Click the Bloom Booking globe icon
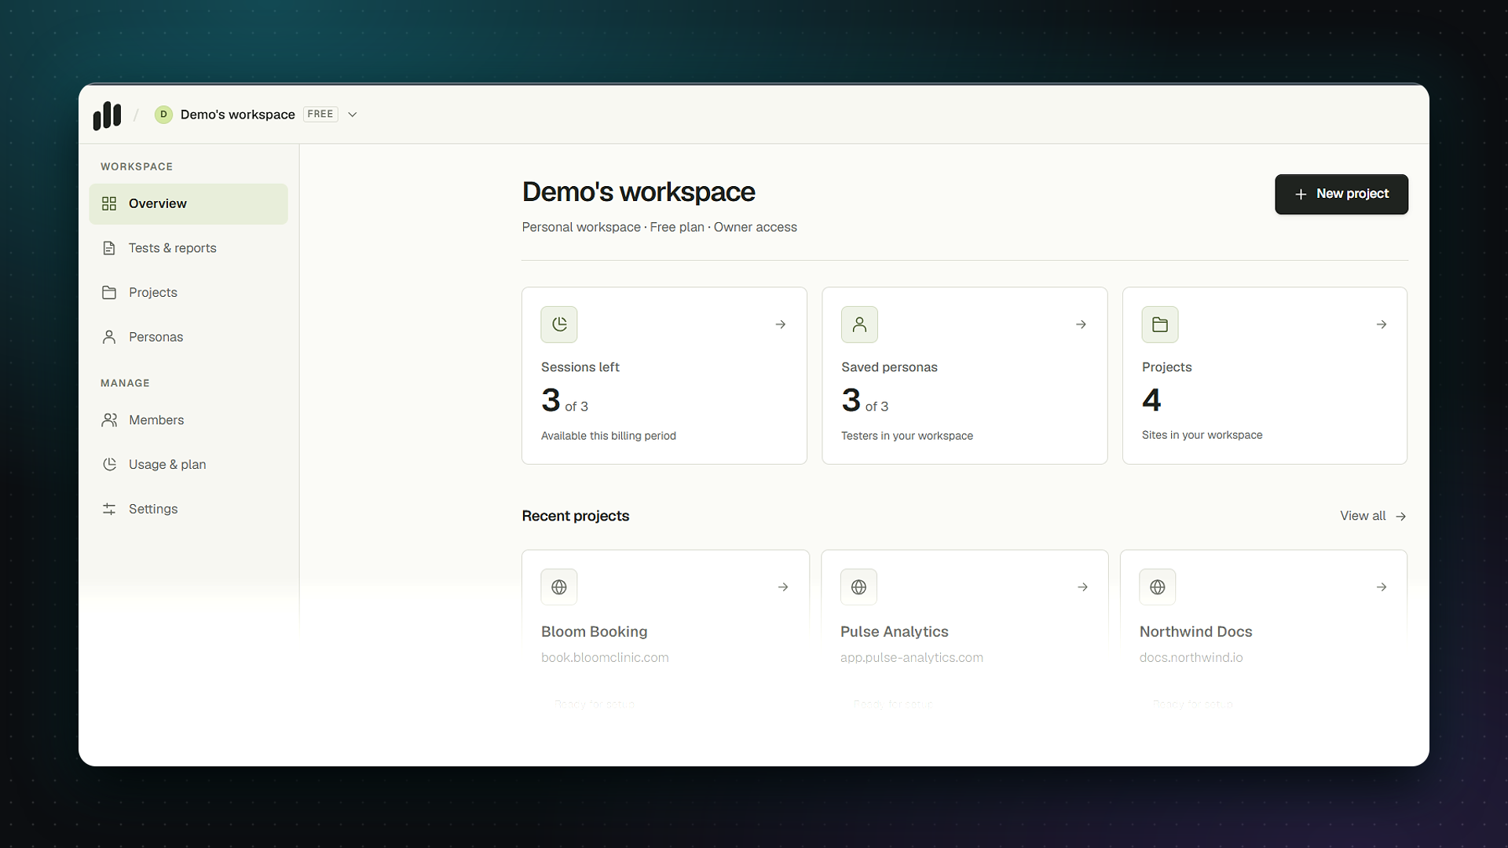 tap(559, 587)
